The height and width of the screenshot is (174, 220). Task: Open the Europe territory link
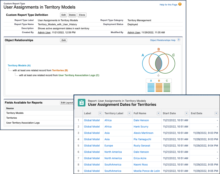tap(109, 146)
